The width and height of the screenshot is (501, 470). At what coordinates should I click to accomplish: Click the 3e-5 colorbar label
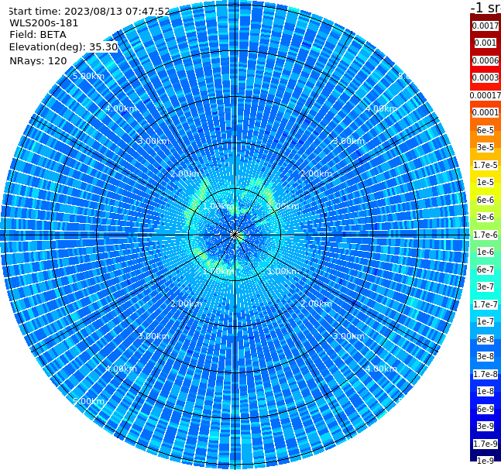[486, 147]
